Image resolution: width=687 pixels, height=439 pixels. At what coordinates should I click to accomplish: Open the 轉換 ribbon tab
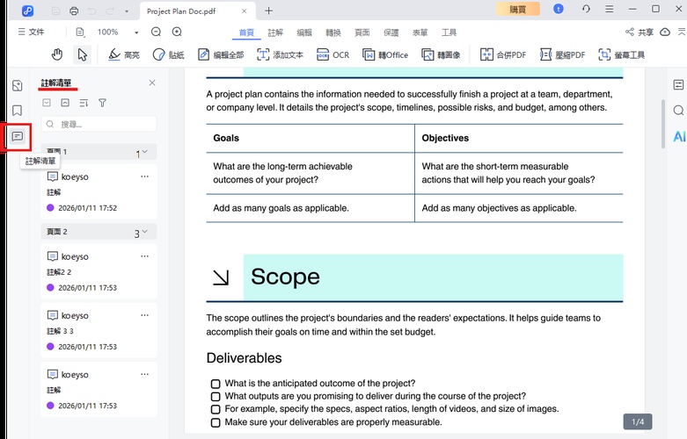333,32
